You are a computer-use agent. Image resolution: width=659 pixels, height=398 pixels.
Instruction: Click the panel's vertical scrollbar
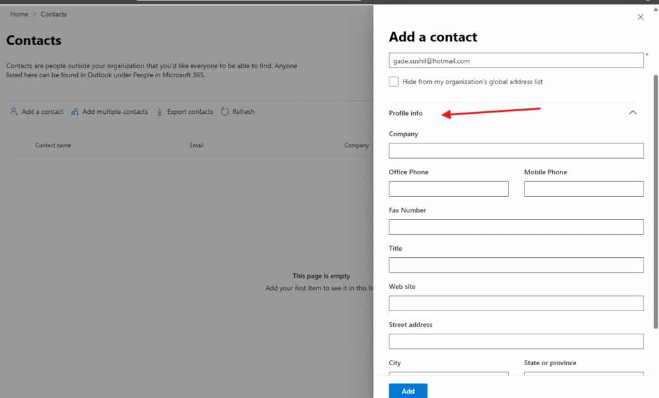coord(655,193)
